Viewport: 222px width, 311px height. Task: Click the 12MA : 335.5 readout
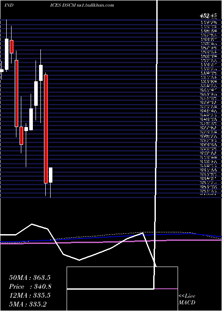(30, 295)
